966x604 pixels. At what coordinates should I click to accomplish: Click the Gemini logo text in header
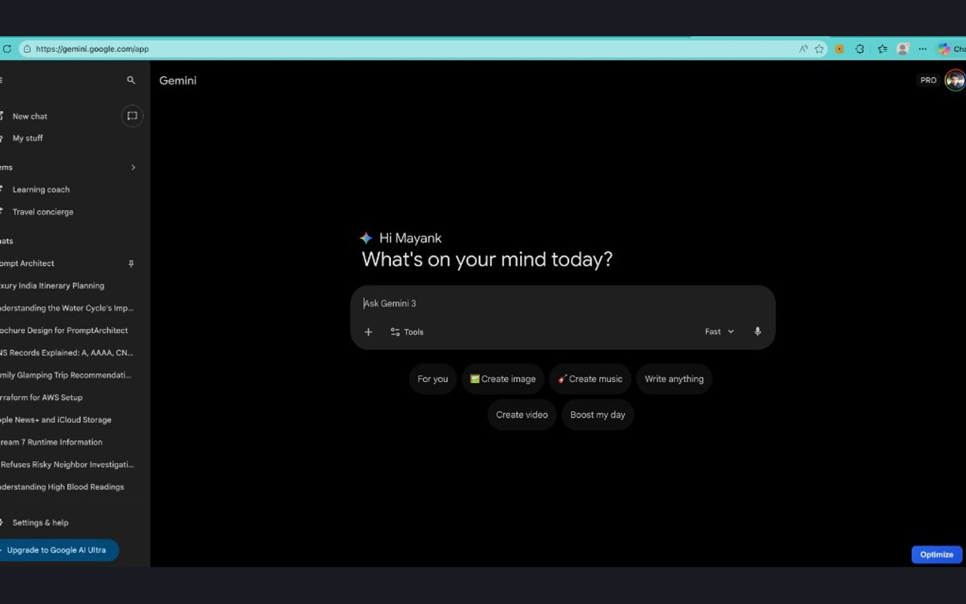[x=178, y=81]
